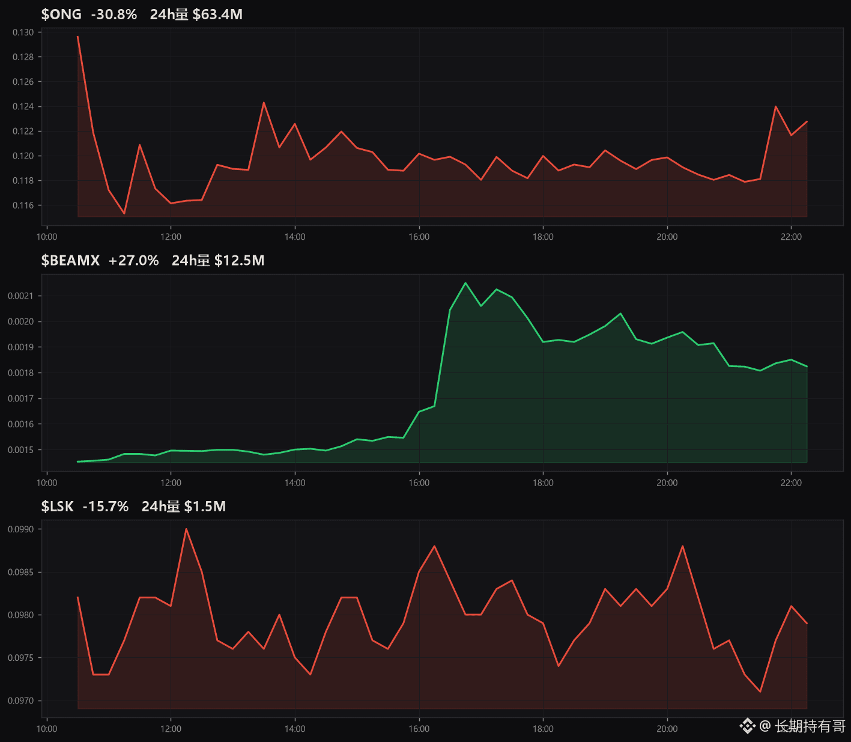851x742 pixels.
Task: Click the 0.122 price axis label
Action: (x=23, y=132)
